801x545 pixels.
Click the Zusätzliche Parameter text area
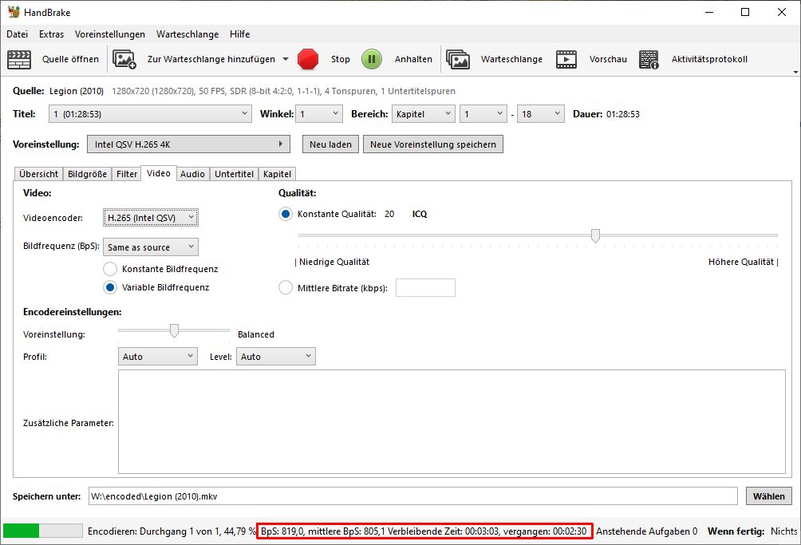pos(452,422)
